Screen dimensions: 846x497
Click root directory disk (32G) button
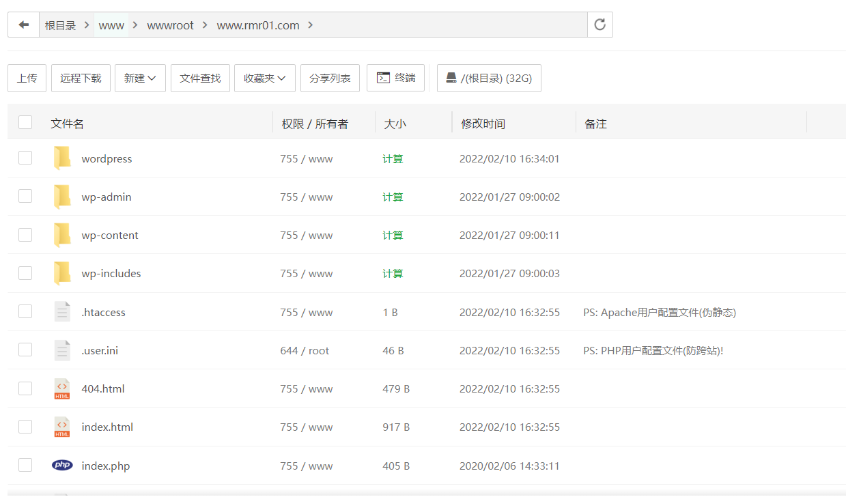(489, 79)
